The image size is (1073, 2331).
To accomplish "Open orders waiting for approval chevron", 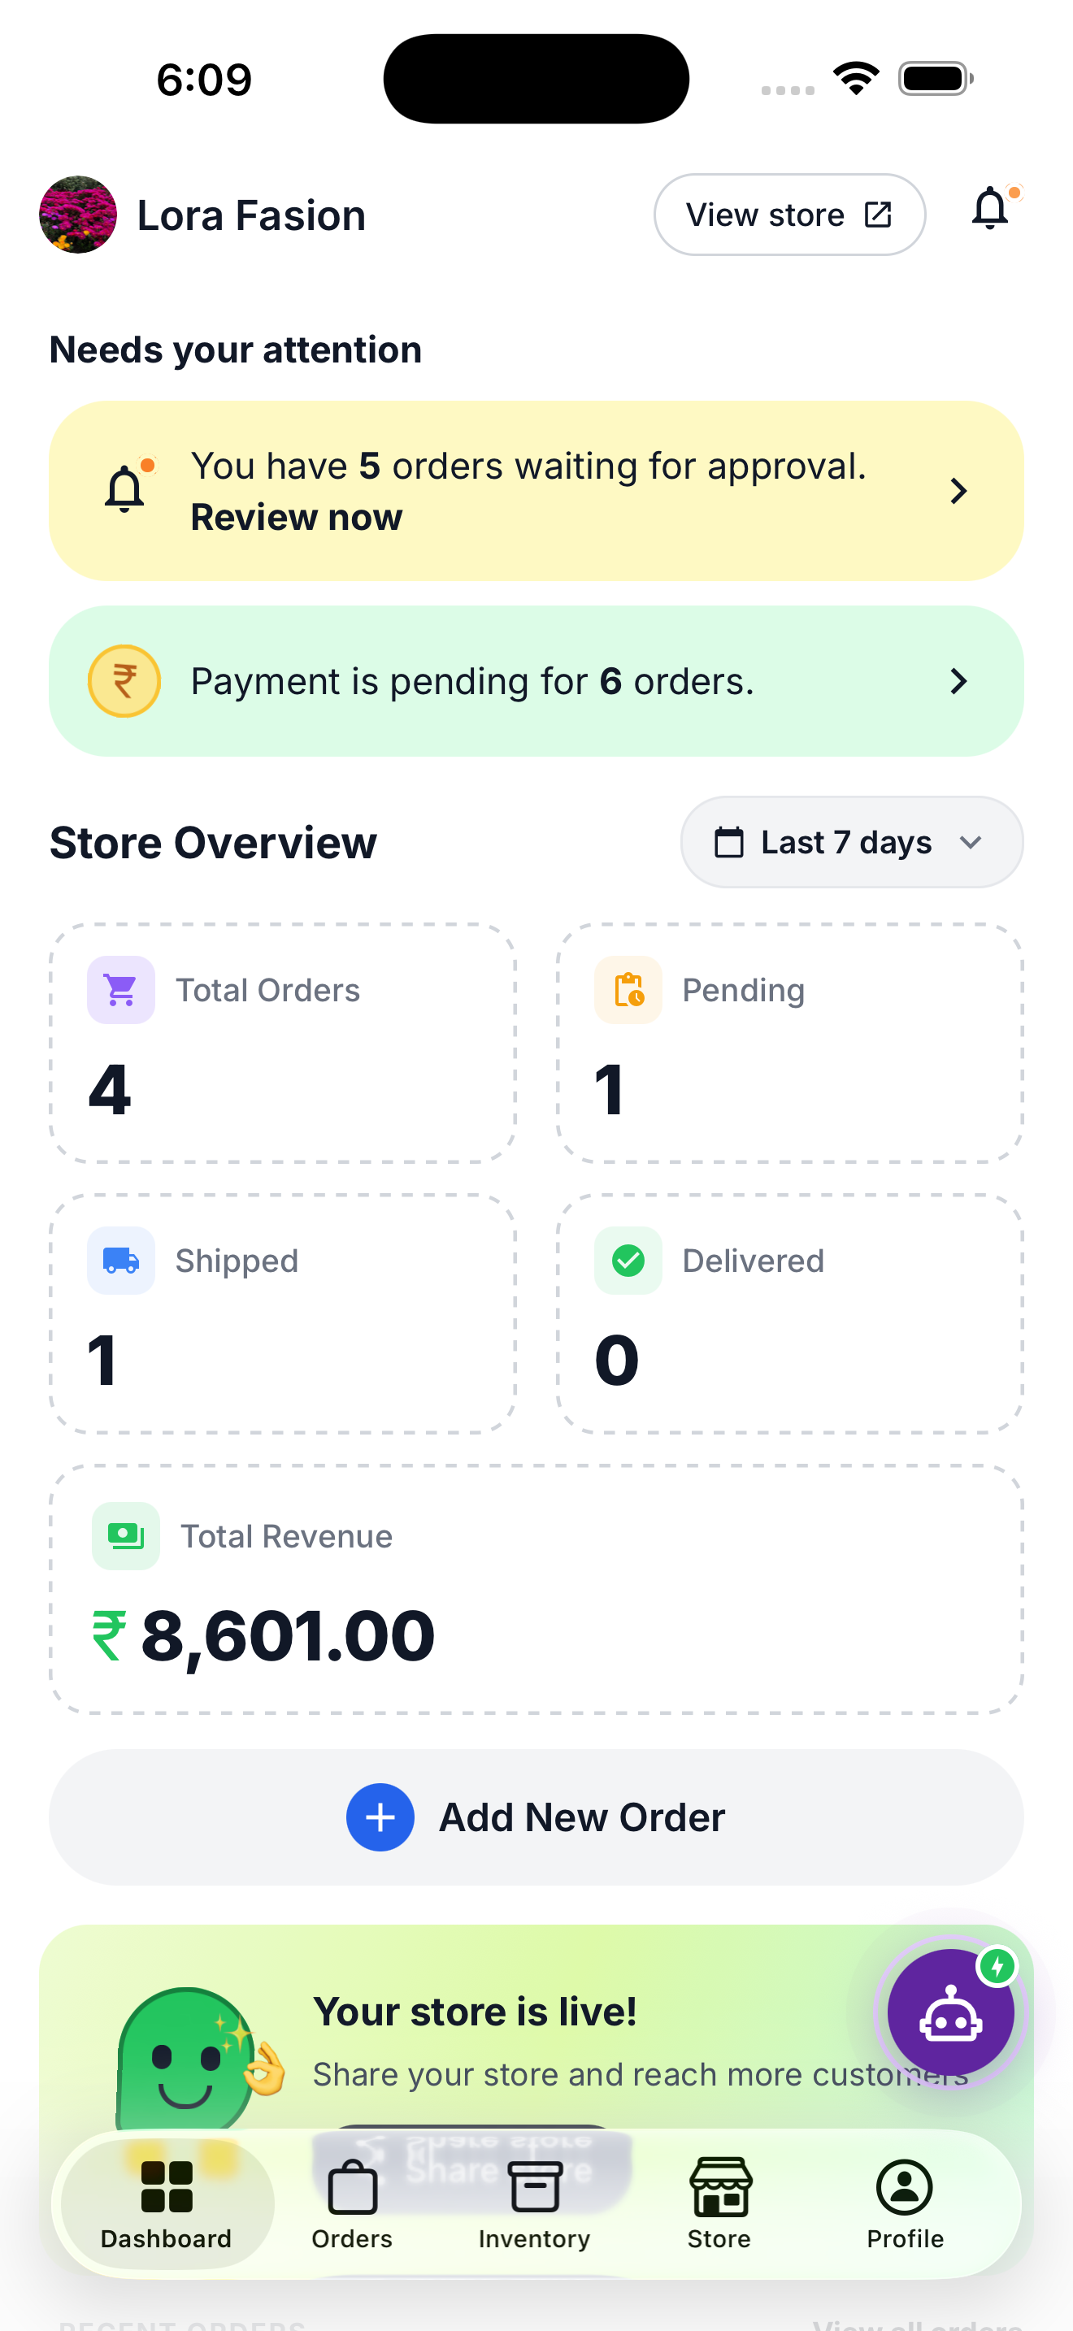I will click(x=959, y=492).
